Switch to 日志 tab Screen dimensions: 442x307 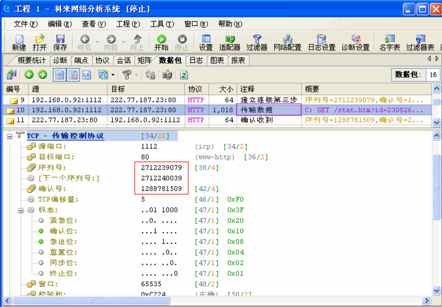click(196, 61)
